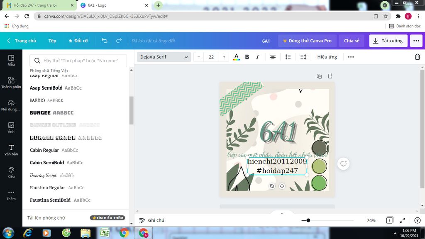The height and width of the screenshot is (239, 425).
Task: Click the Tải xuống download button
Action: [x=388, y=41]
